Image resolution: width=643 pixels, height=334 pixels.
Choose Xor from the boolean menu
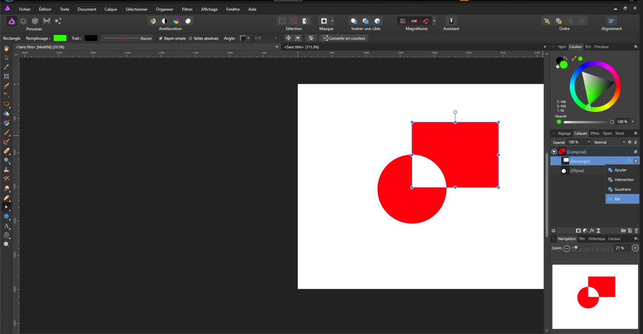coord(622,199)
